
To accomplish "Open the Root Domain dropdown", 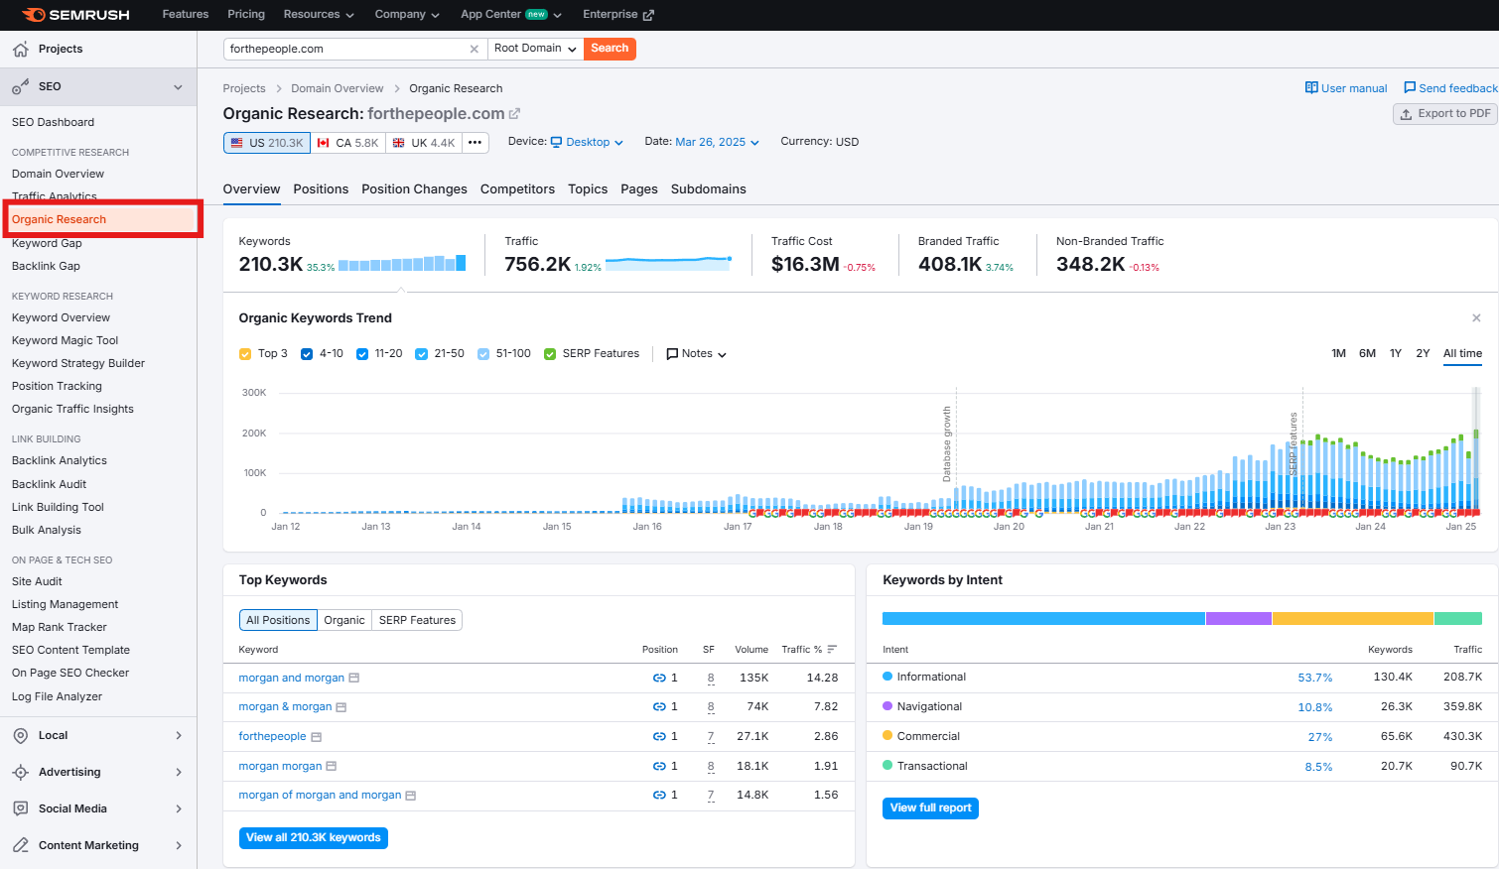I will [x=535, y=49].
